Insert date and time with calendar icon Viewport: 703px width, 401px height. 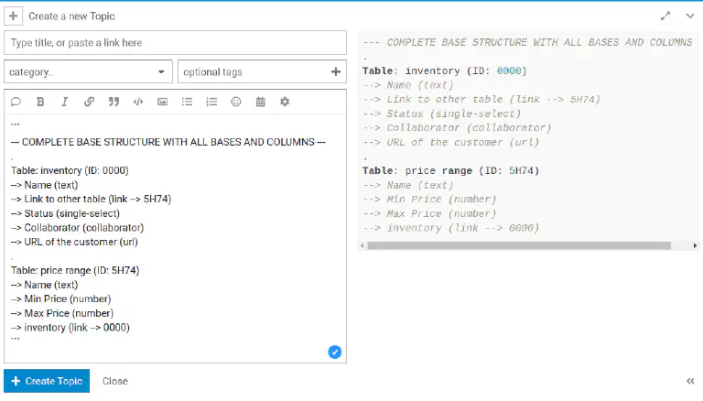pos(260,102)
